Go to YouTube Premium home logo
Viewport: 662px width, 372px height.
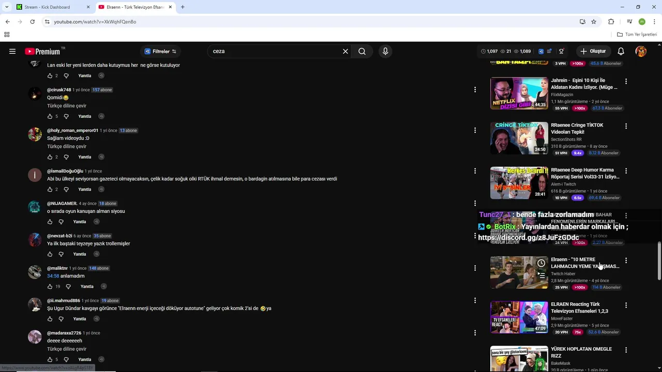pyautogui.click(x=42, y=51)
